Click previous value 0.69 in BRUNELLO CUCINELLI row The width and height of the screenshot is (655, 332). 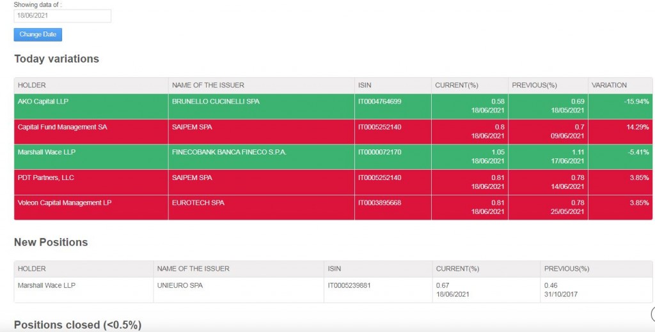coord(578,102)
